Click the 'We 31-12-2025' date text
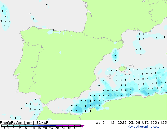Screen dimensions: 167x129 [x=111, y=123]
